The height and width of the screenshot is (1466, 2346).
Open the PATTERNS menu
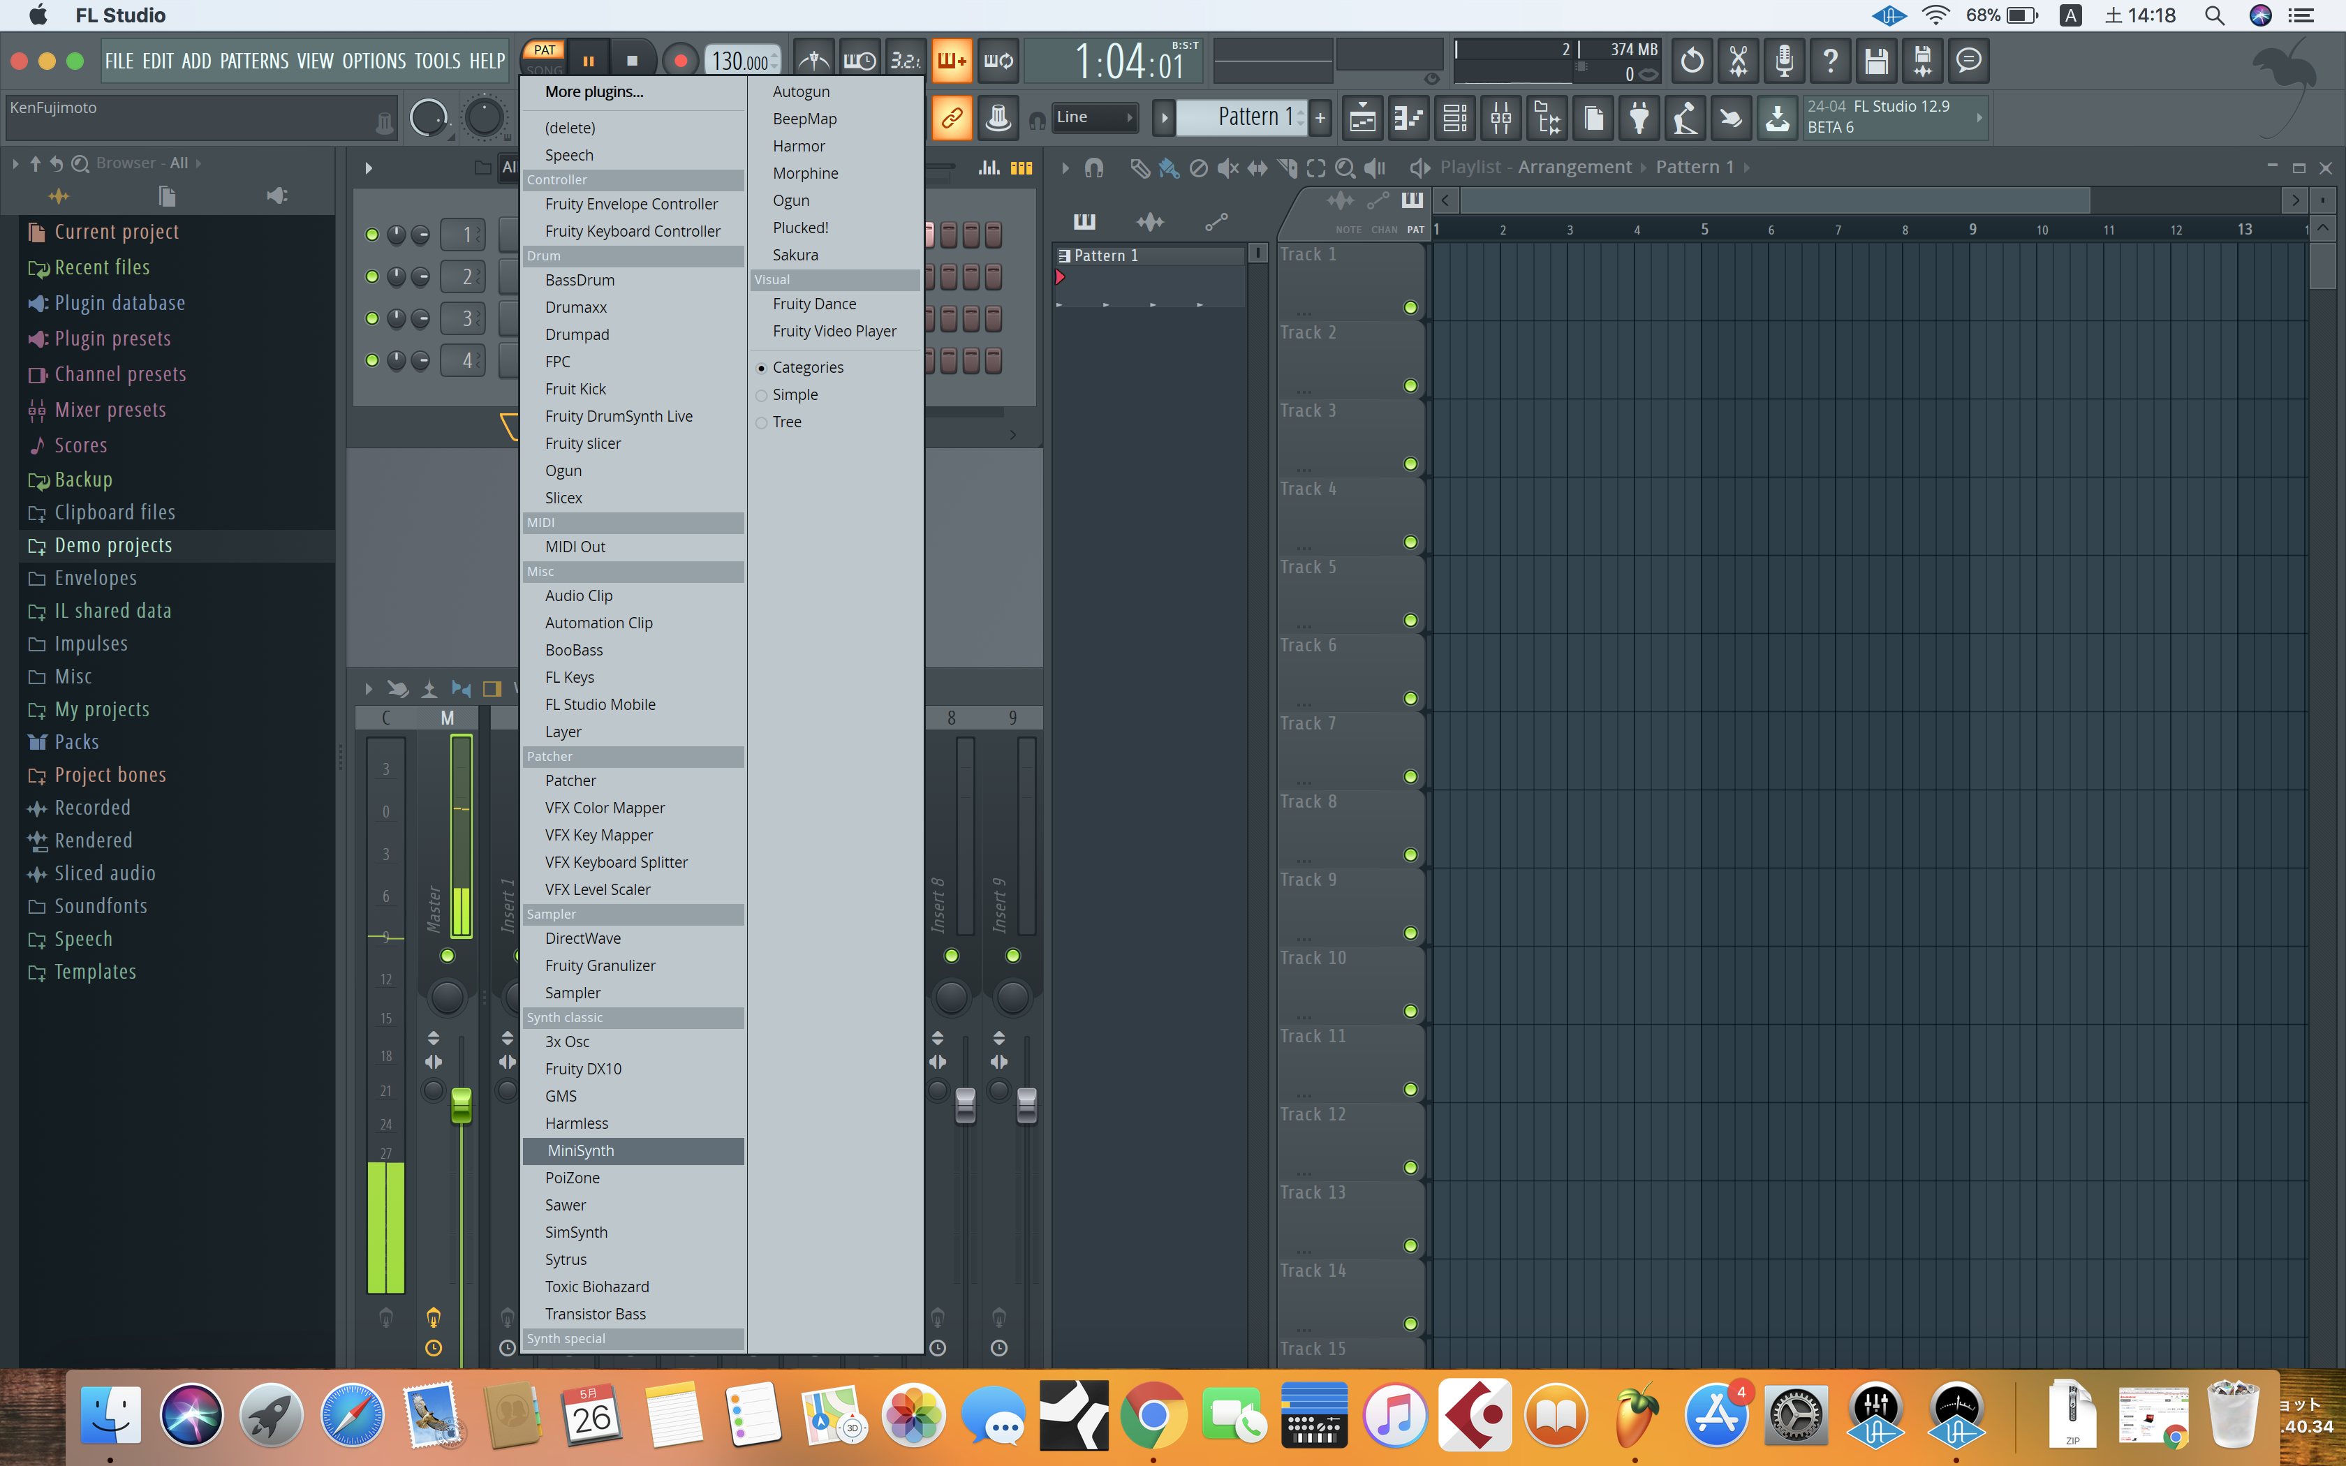click(x=254, y=61)
